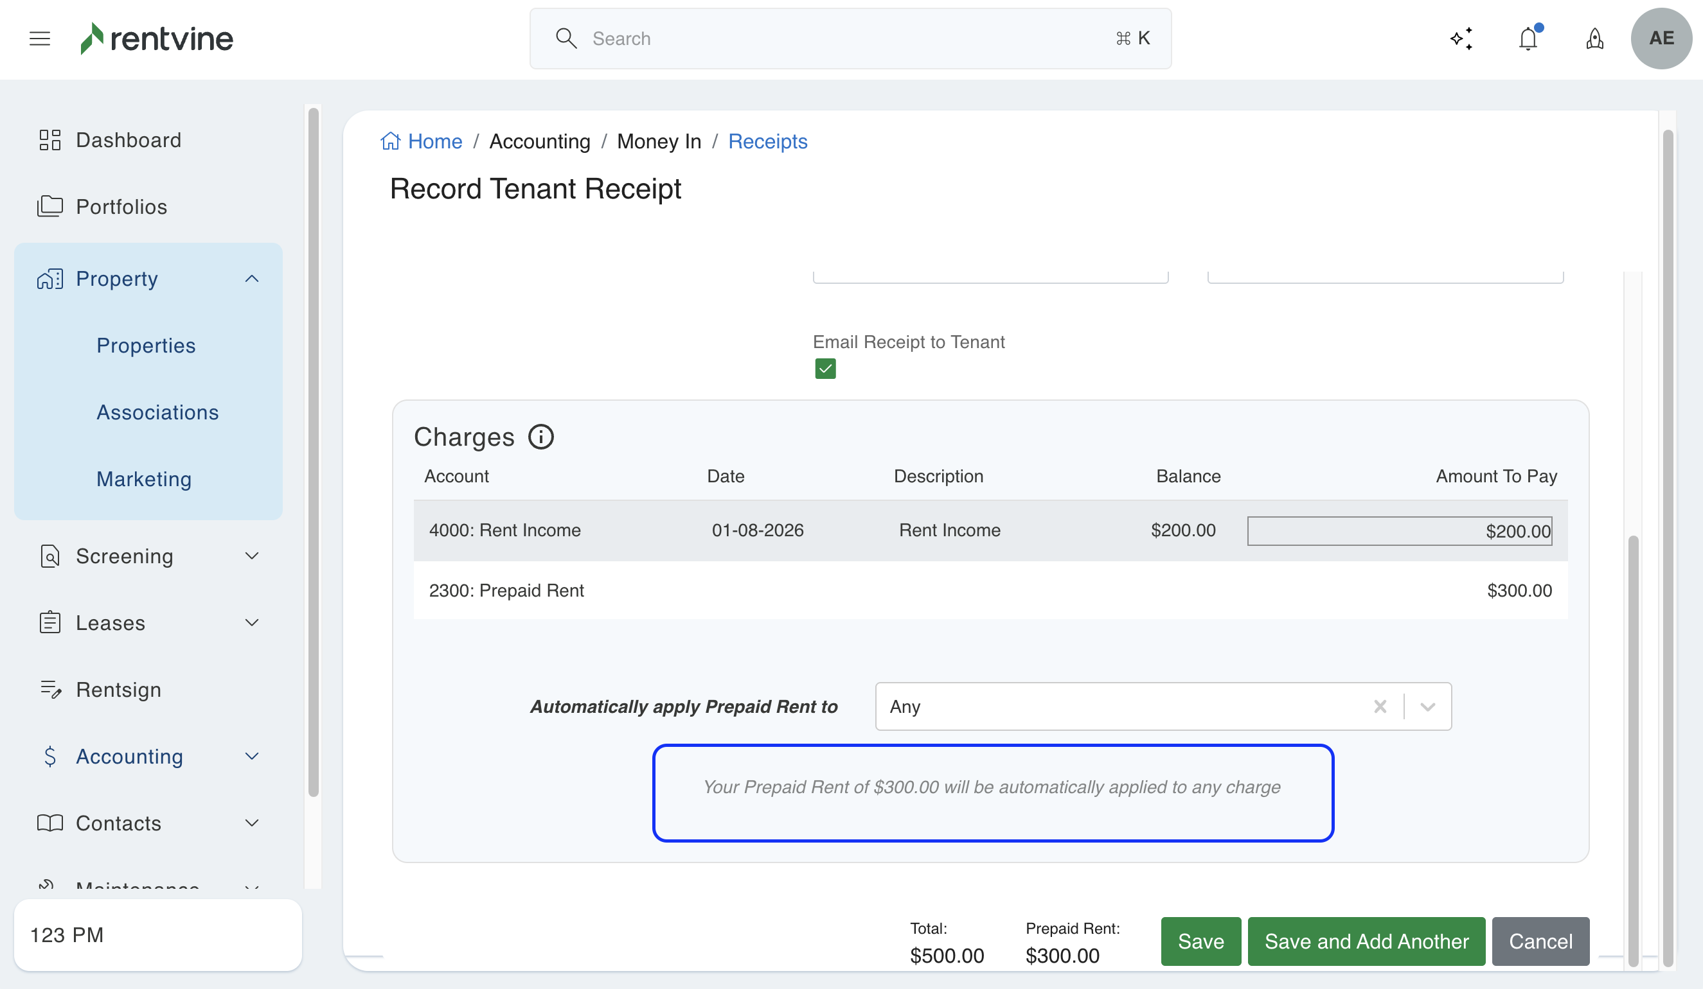
Task: Expand the Accounting sidebar section
Action: [251, 756]
